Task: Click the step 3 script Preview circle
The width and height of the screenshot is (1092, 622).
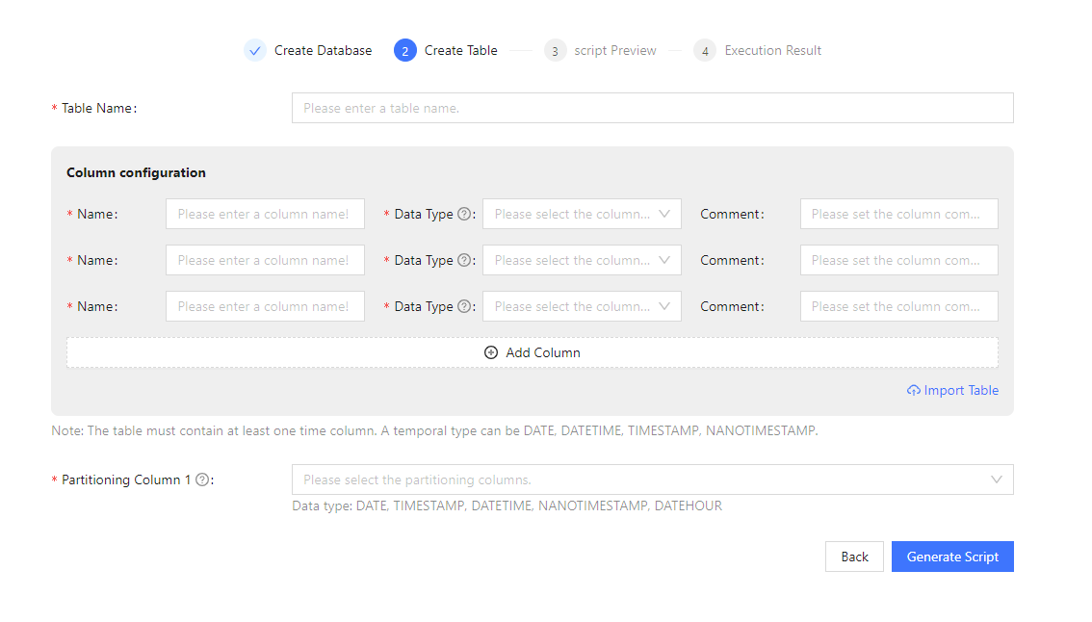Action: pyautogui.click(x=555, y=51)
